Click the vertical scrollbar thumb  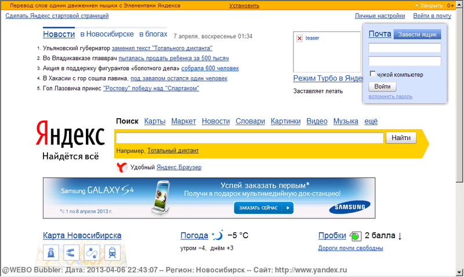tap(459, 96)
